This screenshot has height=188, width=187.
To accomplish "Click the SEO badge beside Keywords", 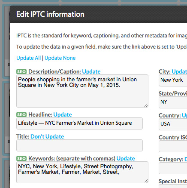I will [x=21, y=158].
